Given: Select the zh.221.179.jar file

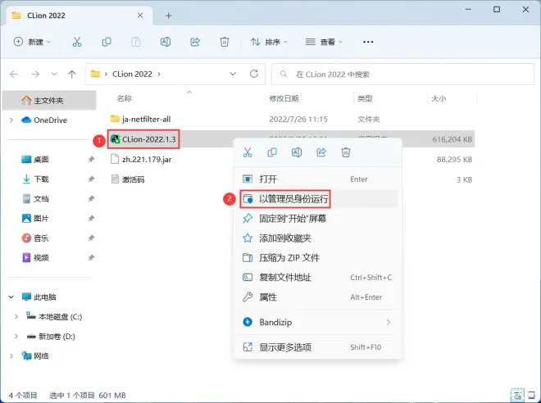Looking at the screenshot, I should (x=141, y=159).
